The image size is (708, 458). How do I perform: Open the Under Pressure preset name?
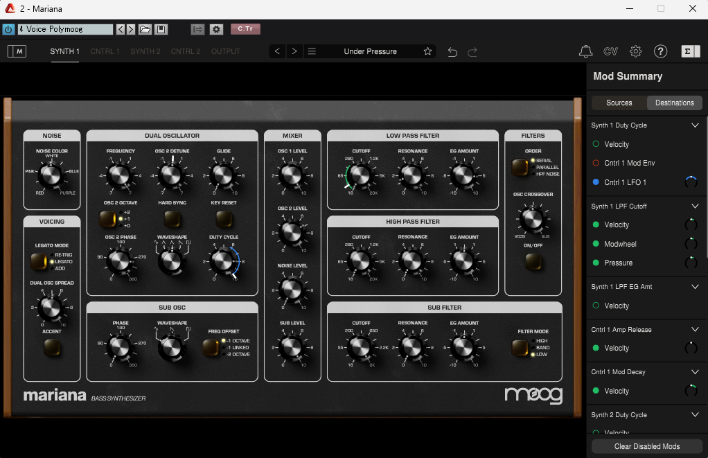pyautogui.click(x=370, y=51)
